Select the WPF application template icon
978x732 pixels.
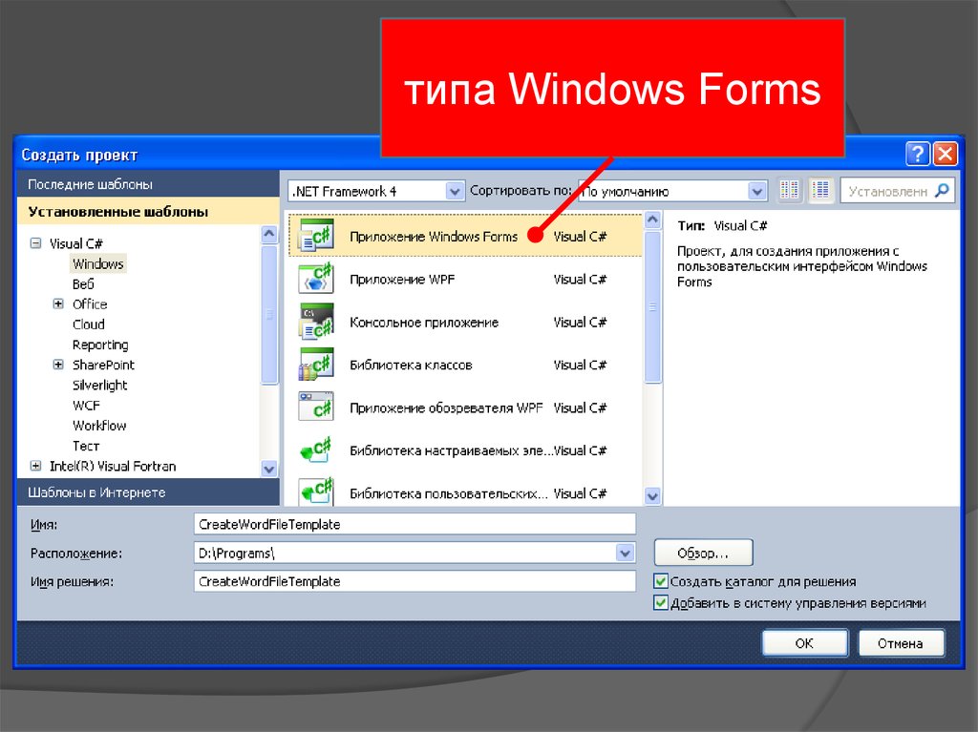pyautogui.click(x=315, y=279)
